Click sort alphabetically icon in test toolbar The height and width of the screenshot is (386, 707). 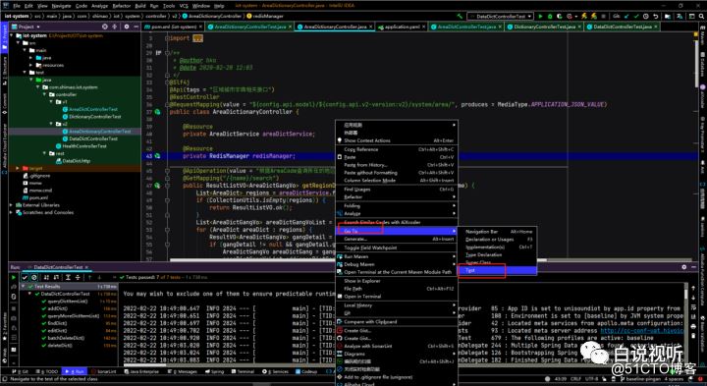pos(46,277)
